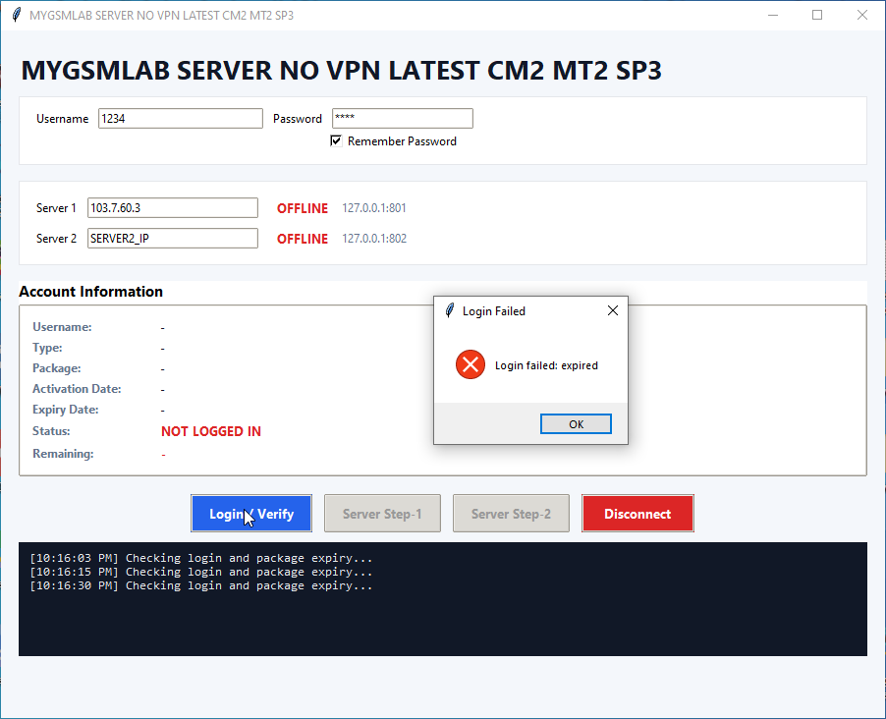
Task: Click the 10:16:15 PM log entry
Action: click(x=201, y=572)
